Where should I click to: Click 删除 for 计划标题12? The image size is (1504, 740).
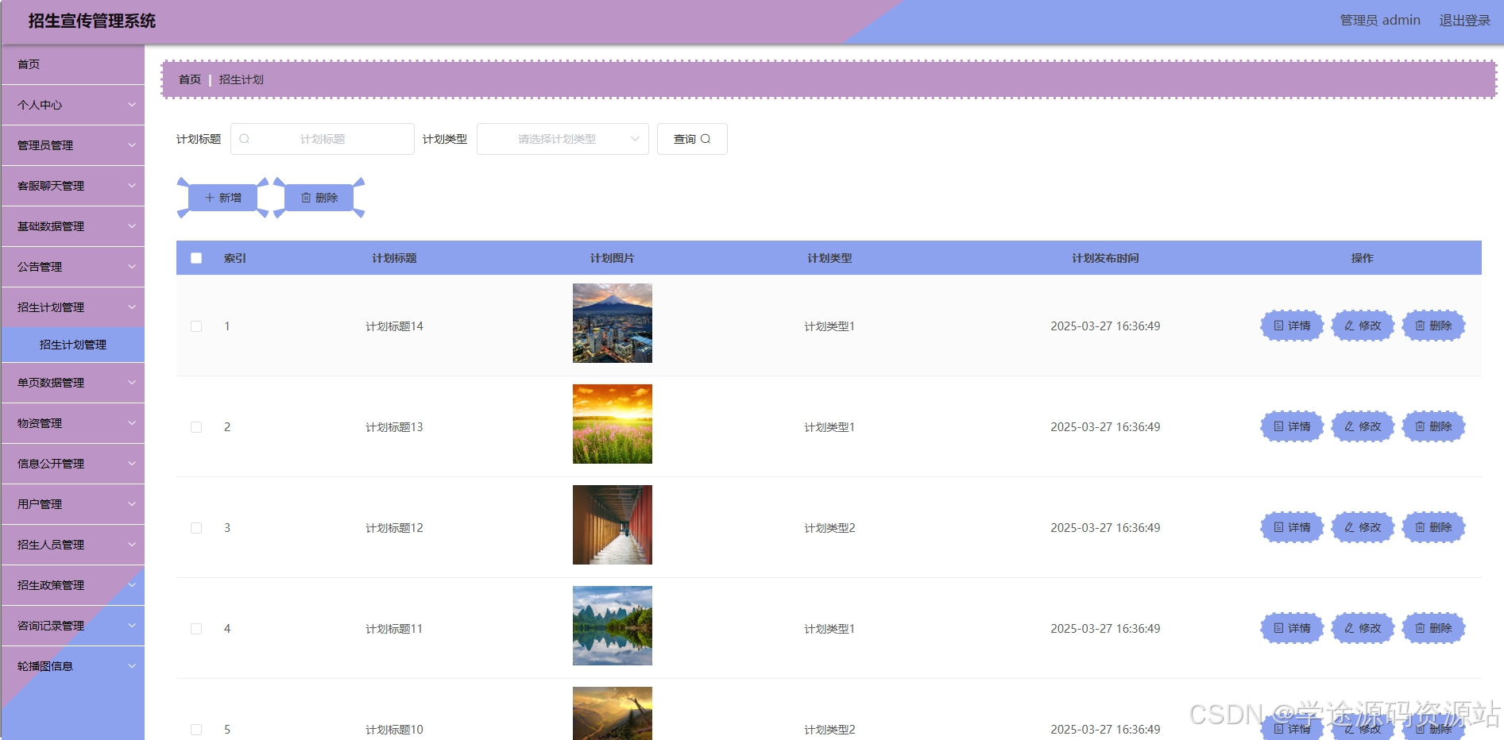tap(1433, 527)
